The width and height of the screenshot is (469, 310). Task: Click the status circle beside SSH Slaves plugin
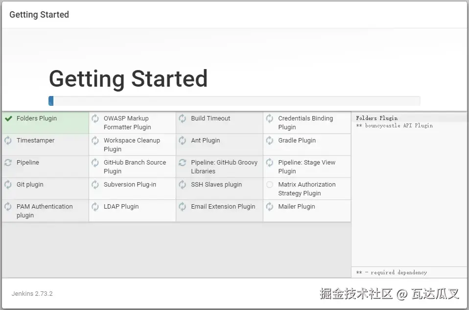point(182,184)
